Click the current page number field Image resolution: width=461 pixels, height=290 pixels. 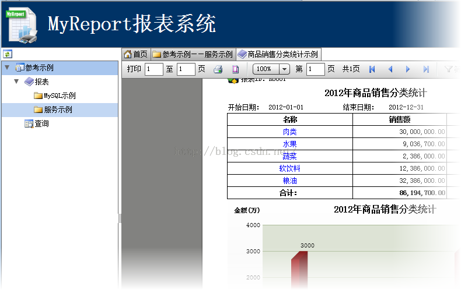316,69
